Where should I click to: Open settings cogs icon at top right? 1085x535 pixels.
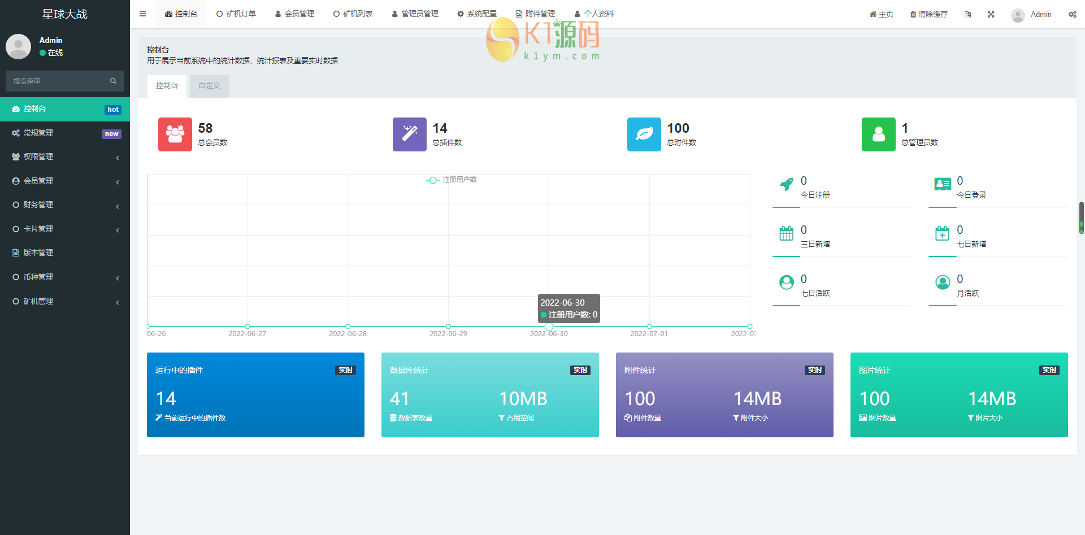coord(1072,14)
